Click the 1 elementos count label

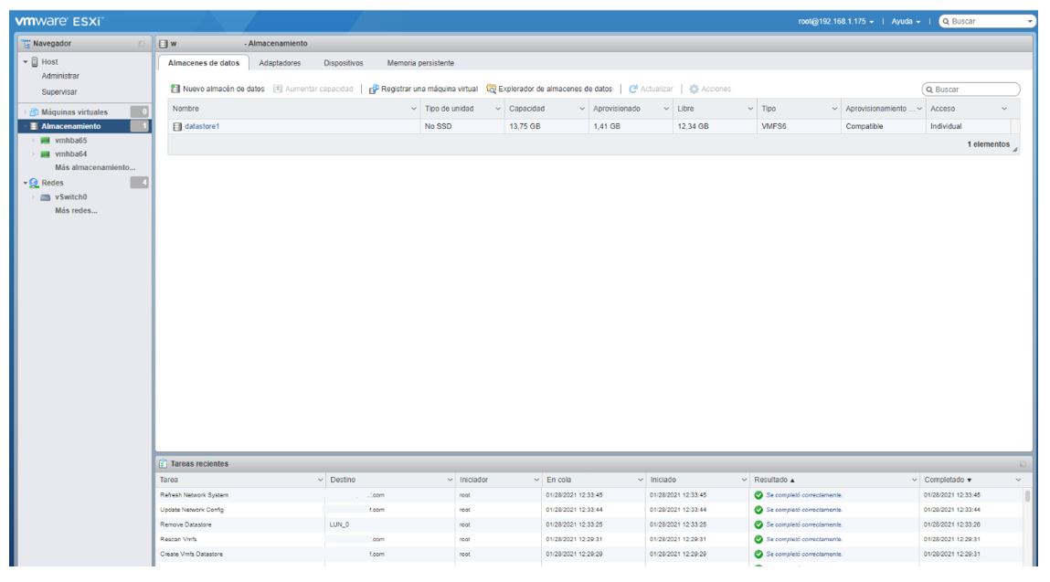point(988,144)
